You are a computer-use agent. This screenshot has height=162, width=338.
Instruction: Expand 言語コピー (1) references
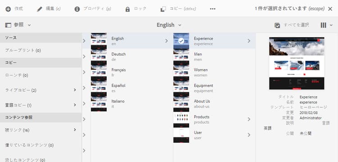point(75,105)
